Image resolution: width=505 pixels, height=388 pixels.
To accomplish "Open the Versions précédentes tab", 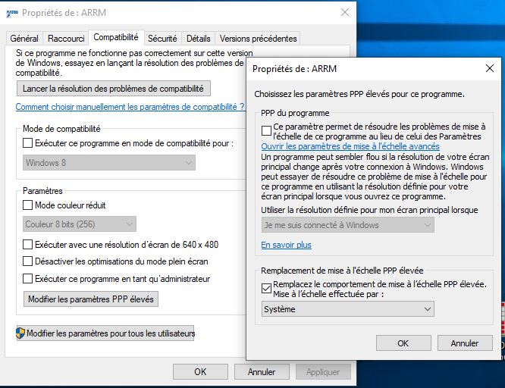I will point(258,38).
